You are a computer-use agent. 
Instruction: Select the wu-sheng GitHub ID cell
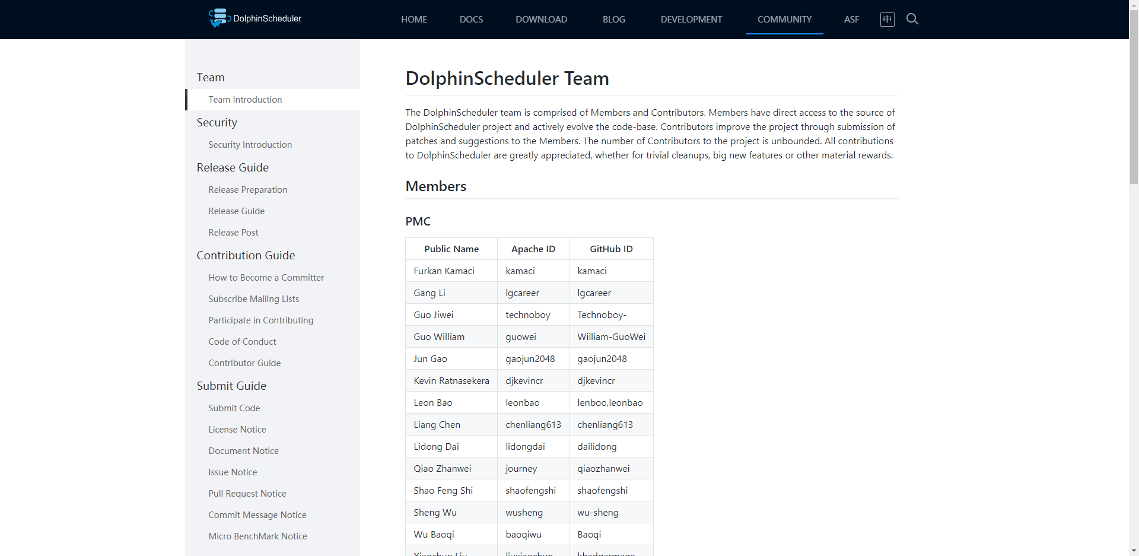tap(611, 513)
